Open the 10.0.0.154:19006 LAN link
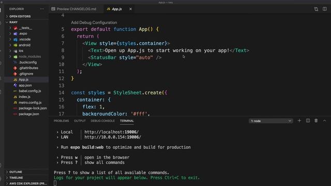This screenshot has width=331, height=186. (x=113, y=137)
